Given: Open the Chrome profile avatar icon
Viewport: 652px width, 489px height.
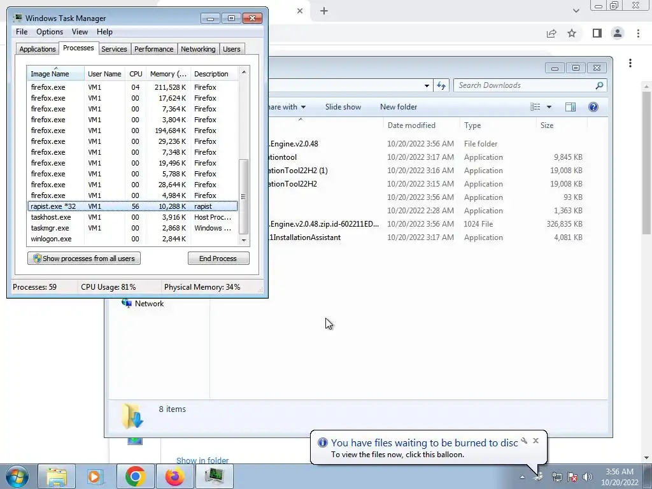Looking at the screenshot, I should tap(618, 33).
